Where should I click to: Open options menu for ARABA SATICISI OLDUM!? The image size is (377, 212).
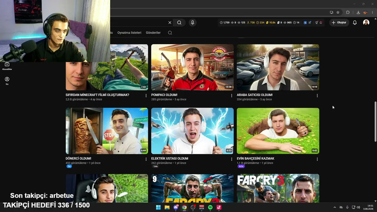[317, 96]
